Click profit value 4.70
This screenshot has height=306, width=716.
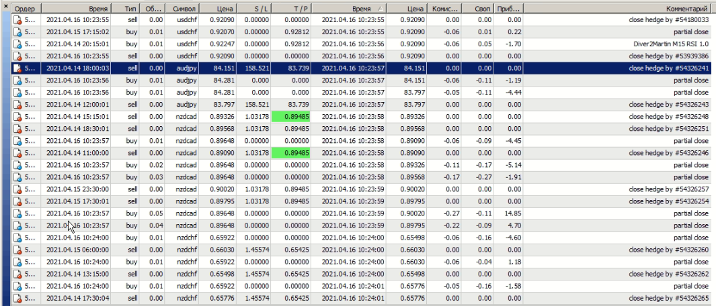coord(514,225)
